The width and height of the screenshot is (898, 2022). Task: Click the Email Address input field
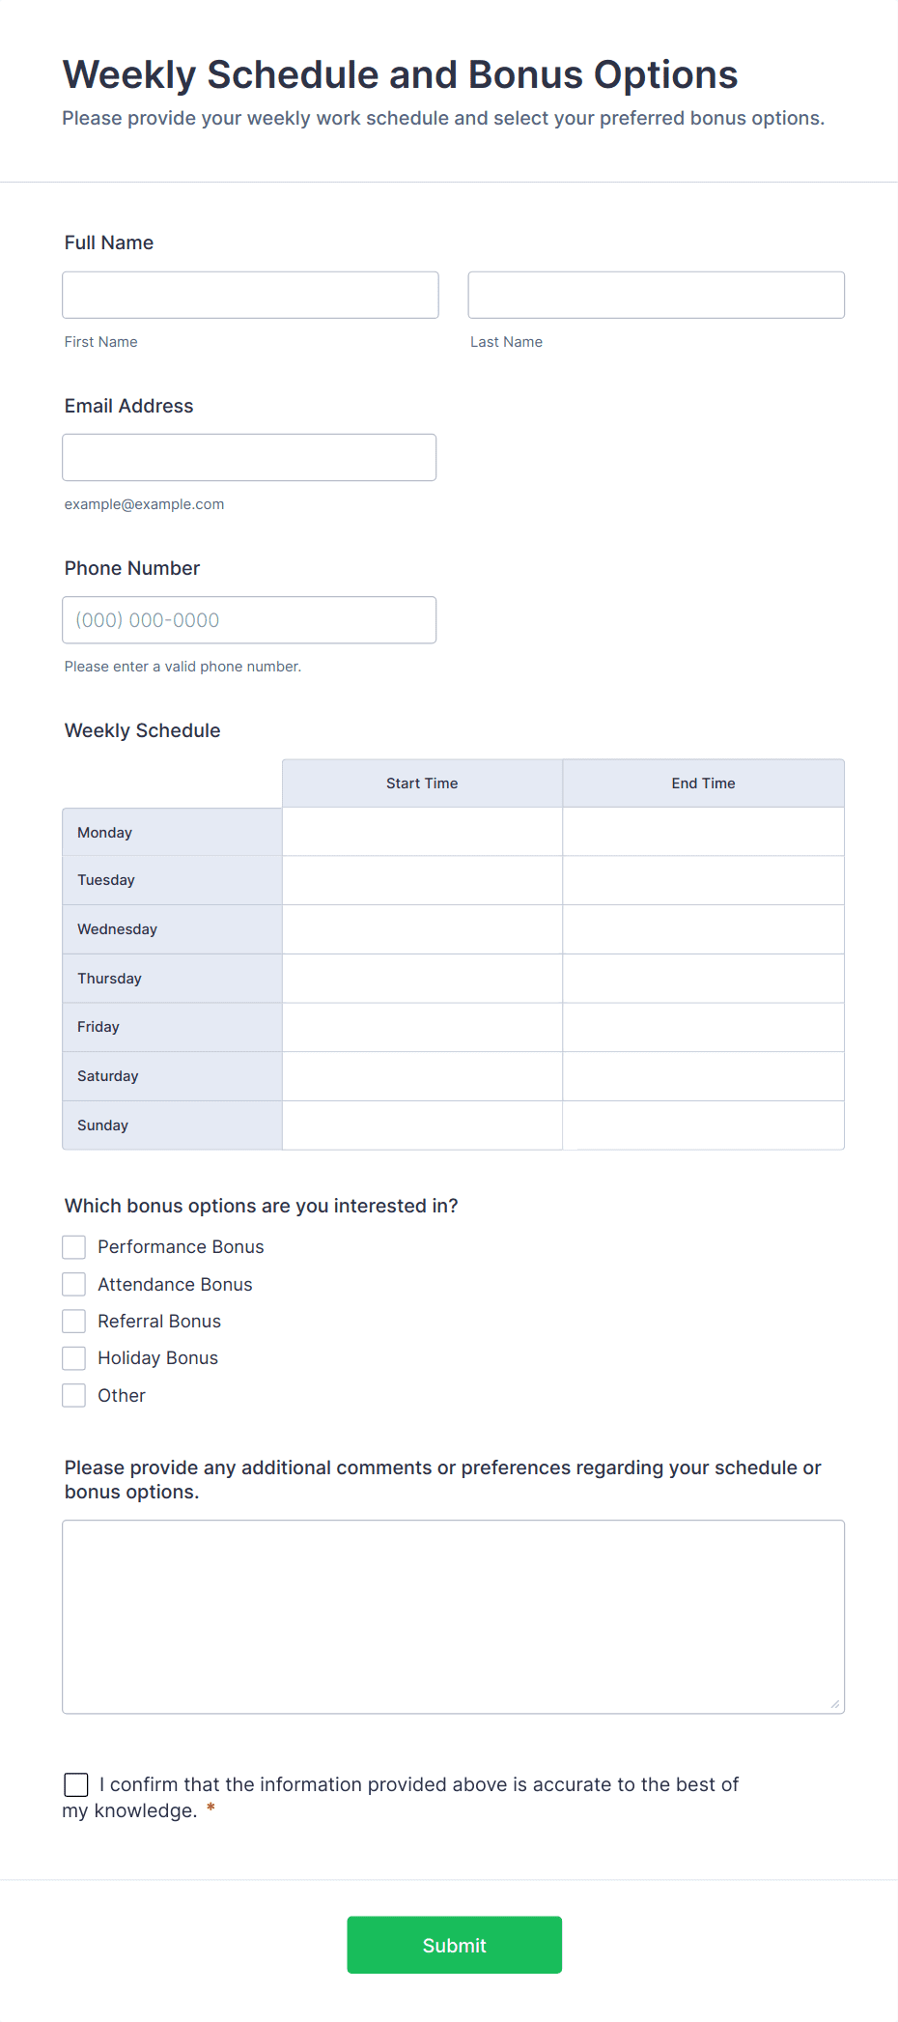(249, 457)
